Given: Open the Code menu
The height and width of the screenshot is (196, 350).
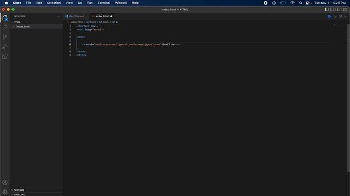Looking at the screenshot, I should point(17,3).
